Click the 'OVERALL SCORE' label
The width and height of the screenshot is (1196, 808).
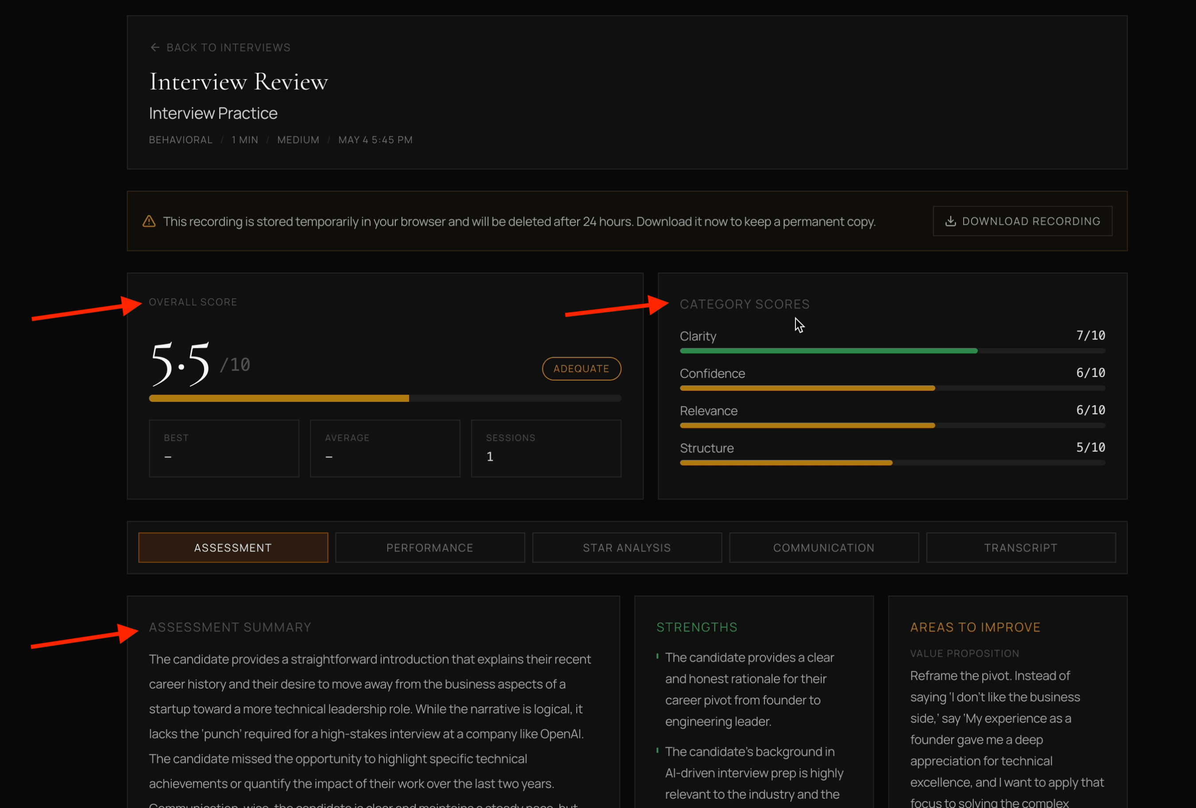pyautogui.click(x=193, y=302)
